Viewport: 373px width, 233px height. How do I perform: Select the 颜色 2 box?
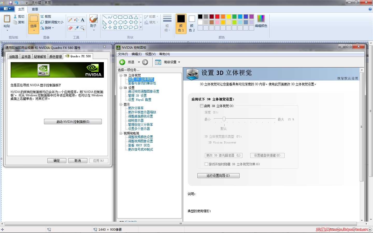(x=192, y=24)
